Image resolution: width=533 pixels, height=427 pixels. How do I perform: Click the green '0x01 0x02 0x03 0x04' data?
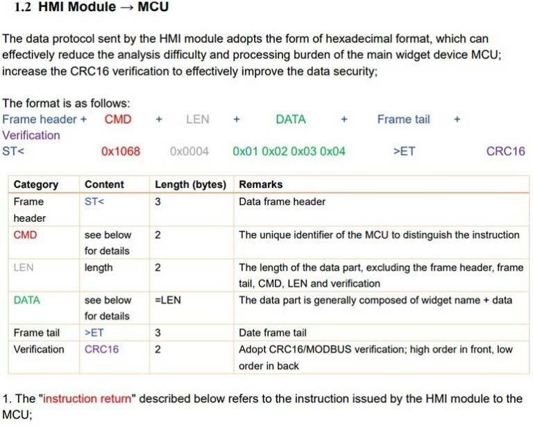[289, 151]
